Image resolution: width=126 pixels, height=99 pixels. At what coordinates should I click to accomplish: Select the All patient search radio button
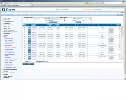[26, 19]
